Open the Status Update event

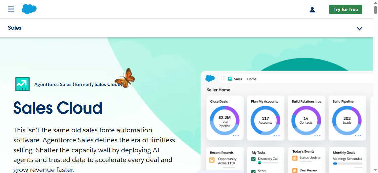point(310,158)
